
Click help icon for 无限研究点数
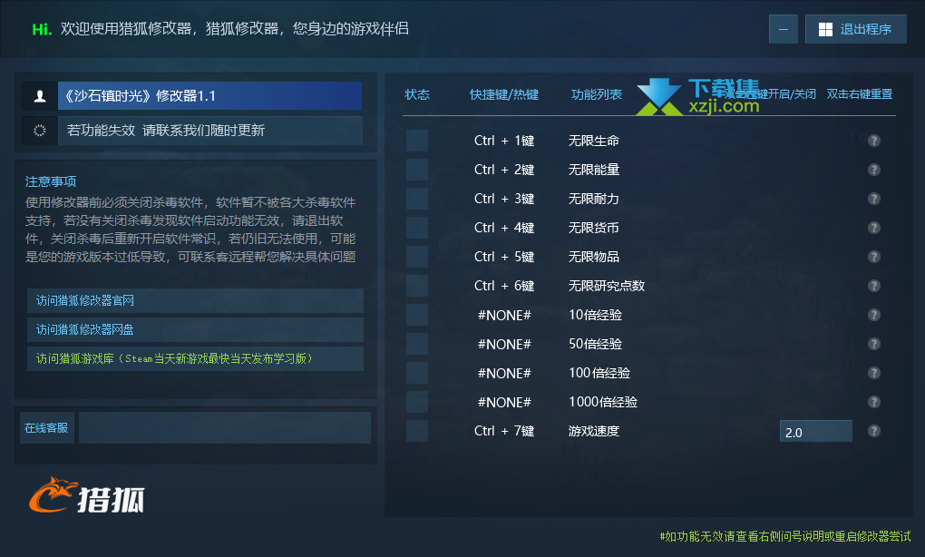coord(873,286)
